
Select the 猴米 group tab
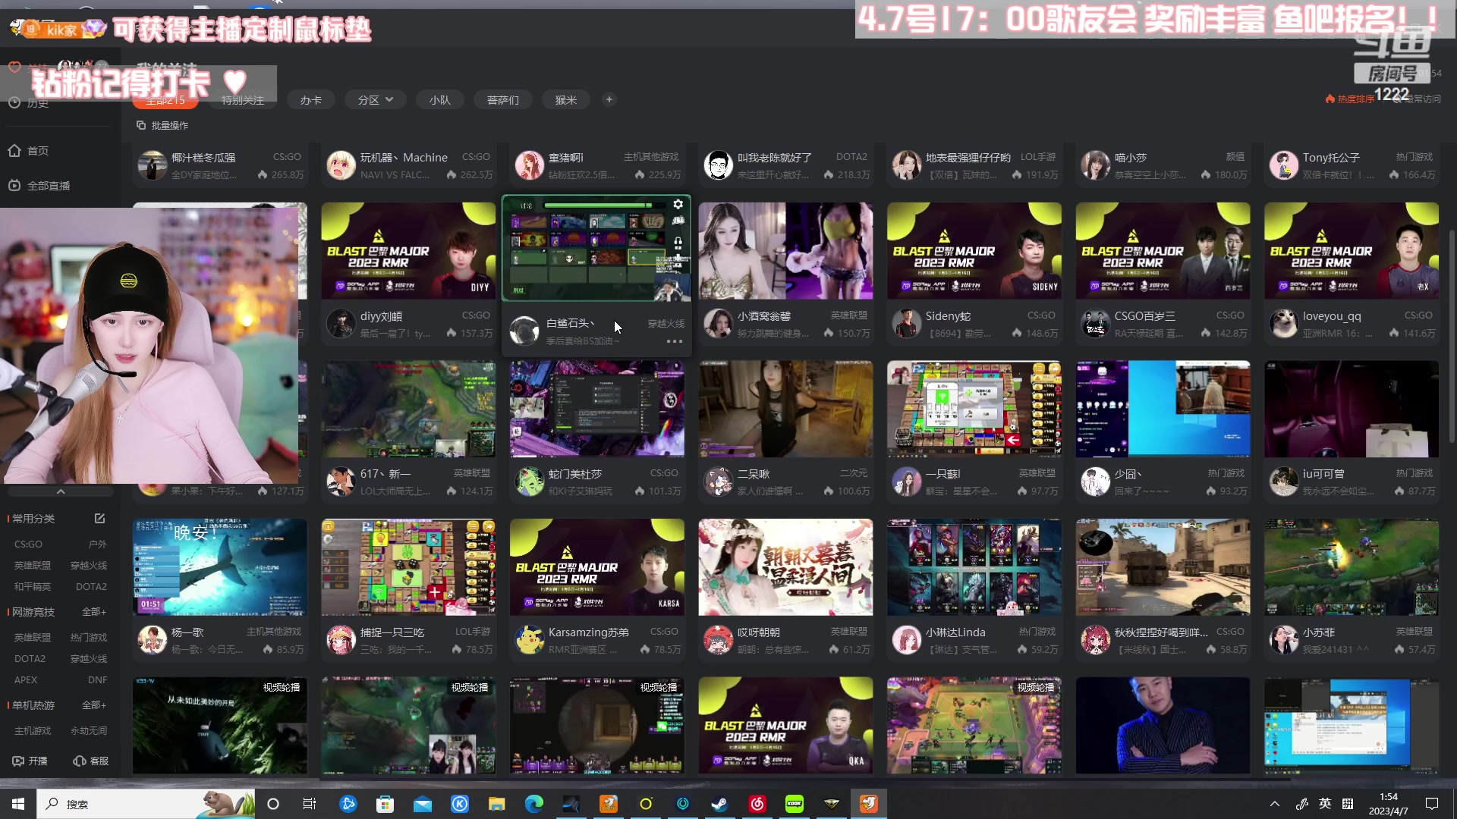[566, 100]
